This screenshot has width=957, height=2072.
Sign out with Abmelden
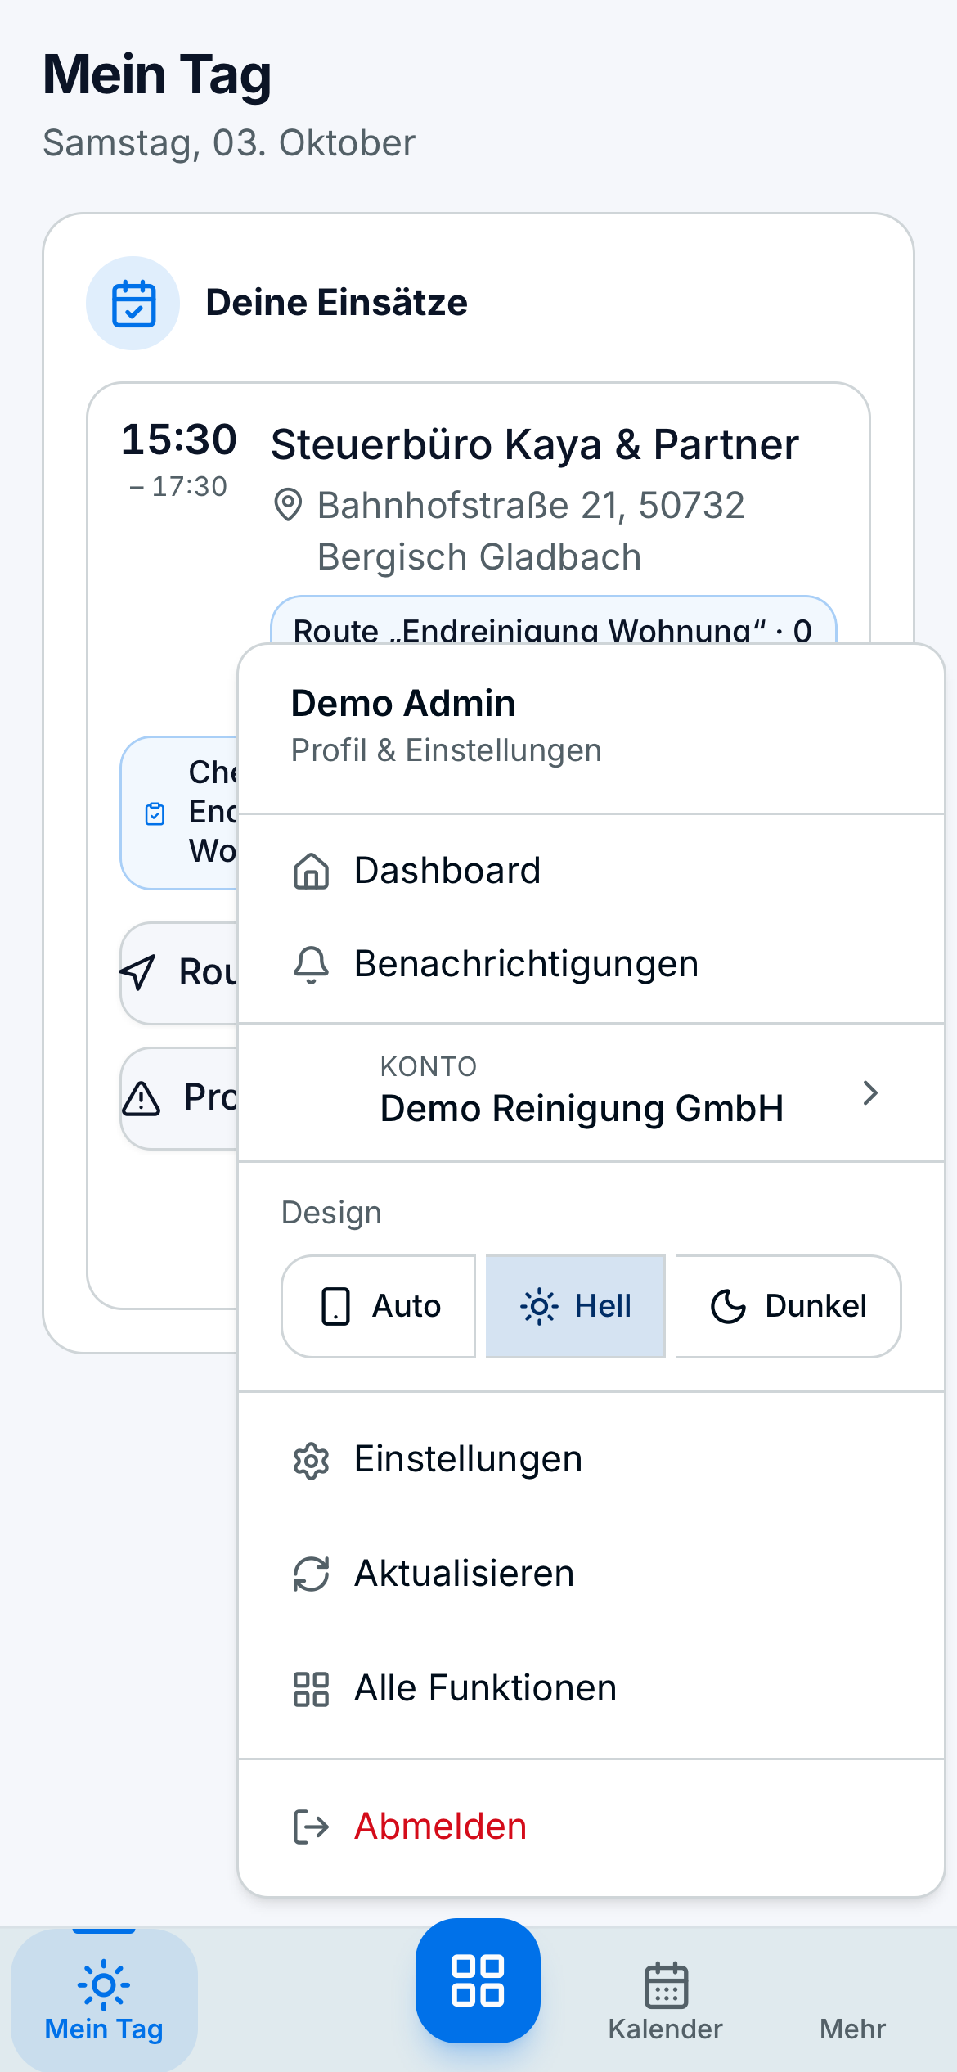tap(591, 1827)
